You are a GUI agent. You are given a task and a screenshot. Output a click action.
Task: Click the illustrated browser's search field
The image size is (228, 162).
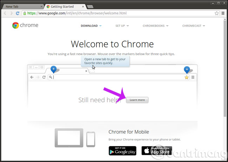click(119, 77)
